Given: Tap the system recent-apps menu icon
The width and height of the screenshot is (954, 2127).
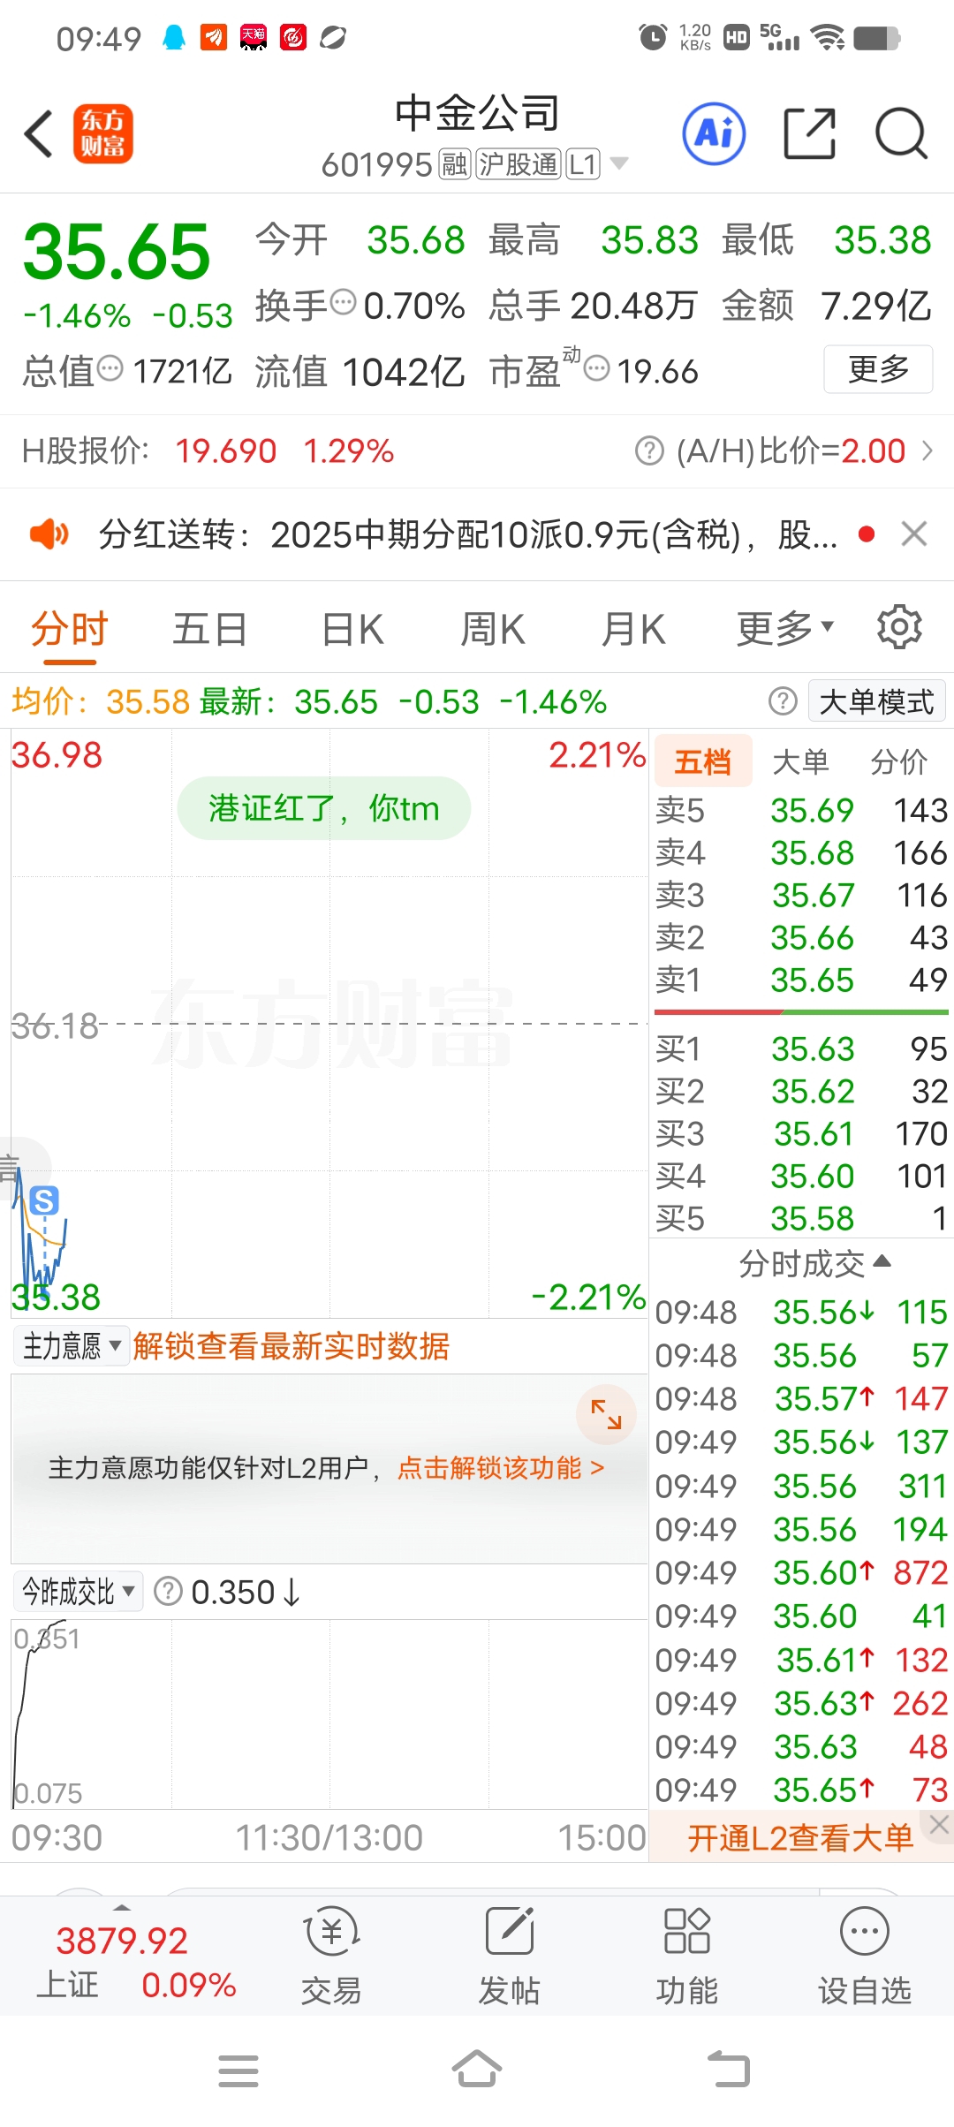Looking at the screenshot, I should [238, 2071].
